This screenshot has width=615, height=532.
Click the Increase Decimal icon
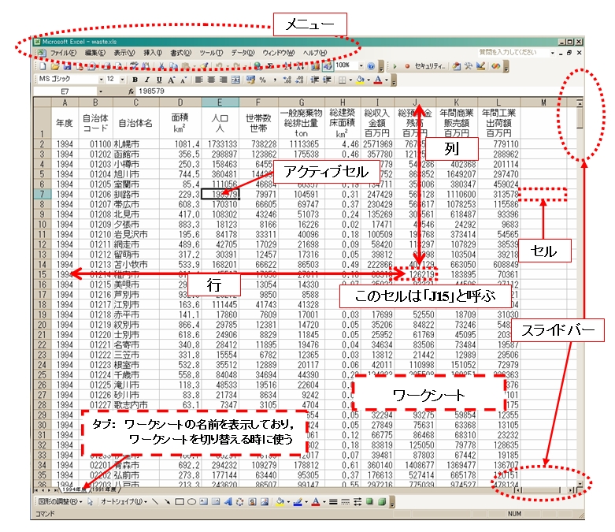pyautogui.click(x=287, y=80)
